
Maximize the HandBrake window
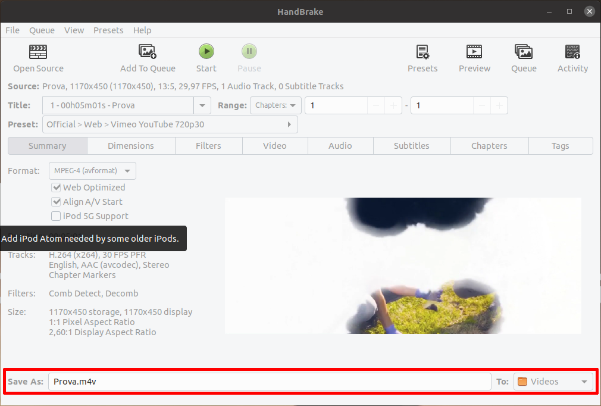coord(569,11)
